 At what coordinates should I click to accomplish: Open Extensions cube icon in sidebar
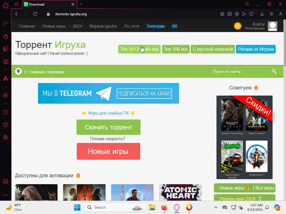coord(6,125)
